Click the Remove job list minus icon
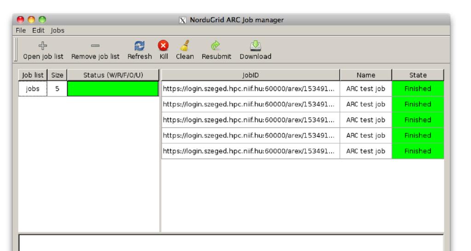The image size is (471, 251). pos(95,46)
